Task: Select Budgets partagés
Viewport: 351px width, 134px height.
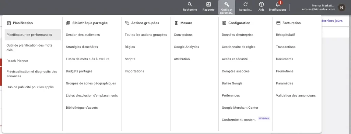Action: click(79, 71)
